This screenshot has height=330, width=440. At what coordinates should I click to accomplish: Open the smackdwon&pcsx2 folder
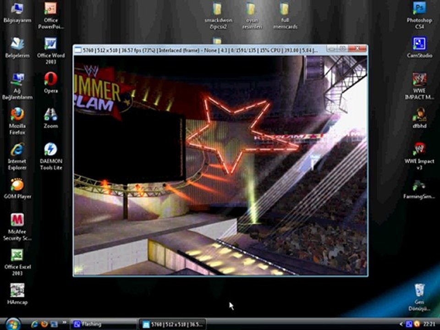218,16
